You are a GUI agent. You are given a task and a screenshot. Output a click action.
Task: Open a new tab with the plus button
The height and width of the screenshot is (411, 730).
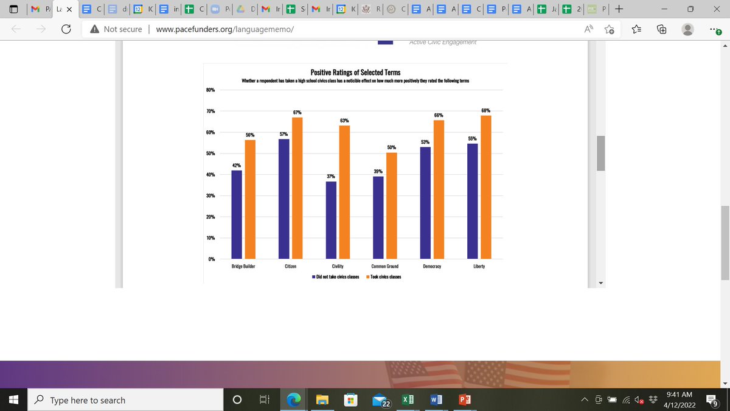[x=619, y=10]
